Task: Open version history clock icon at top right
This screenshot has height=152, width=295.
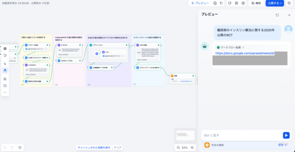Action: coord(289,3)
